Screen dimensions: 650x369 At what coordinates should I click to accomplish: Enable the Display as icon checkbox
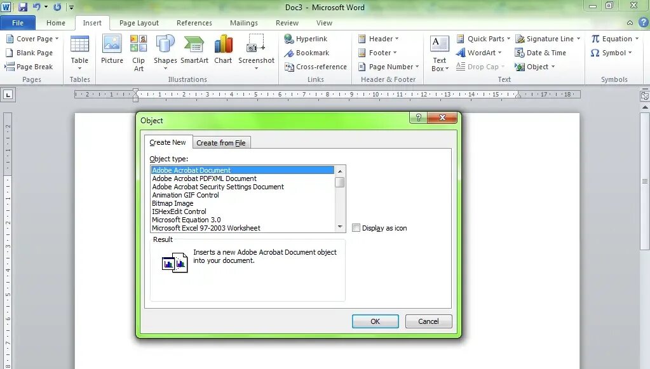(x=356, y=228)
